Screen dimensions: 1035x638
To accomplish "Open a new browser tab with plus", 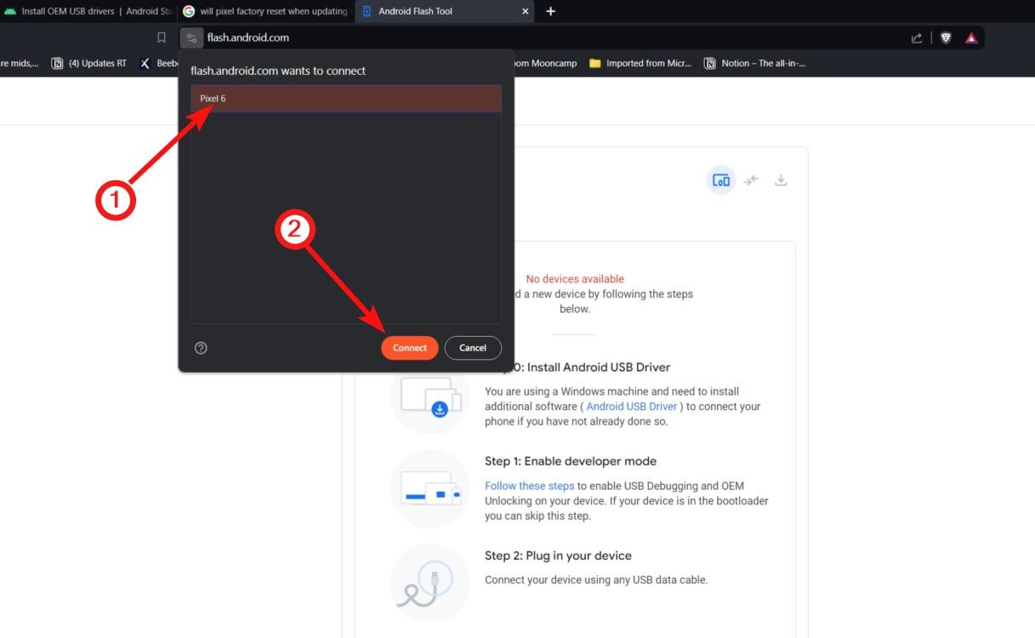I will pyautogui.click(x=550, y=11).
